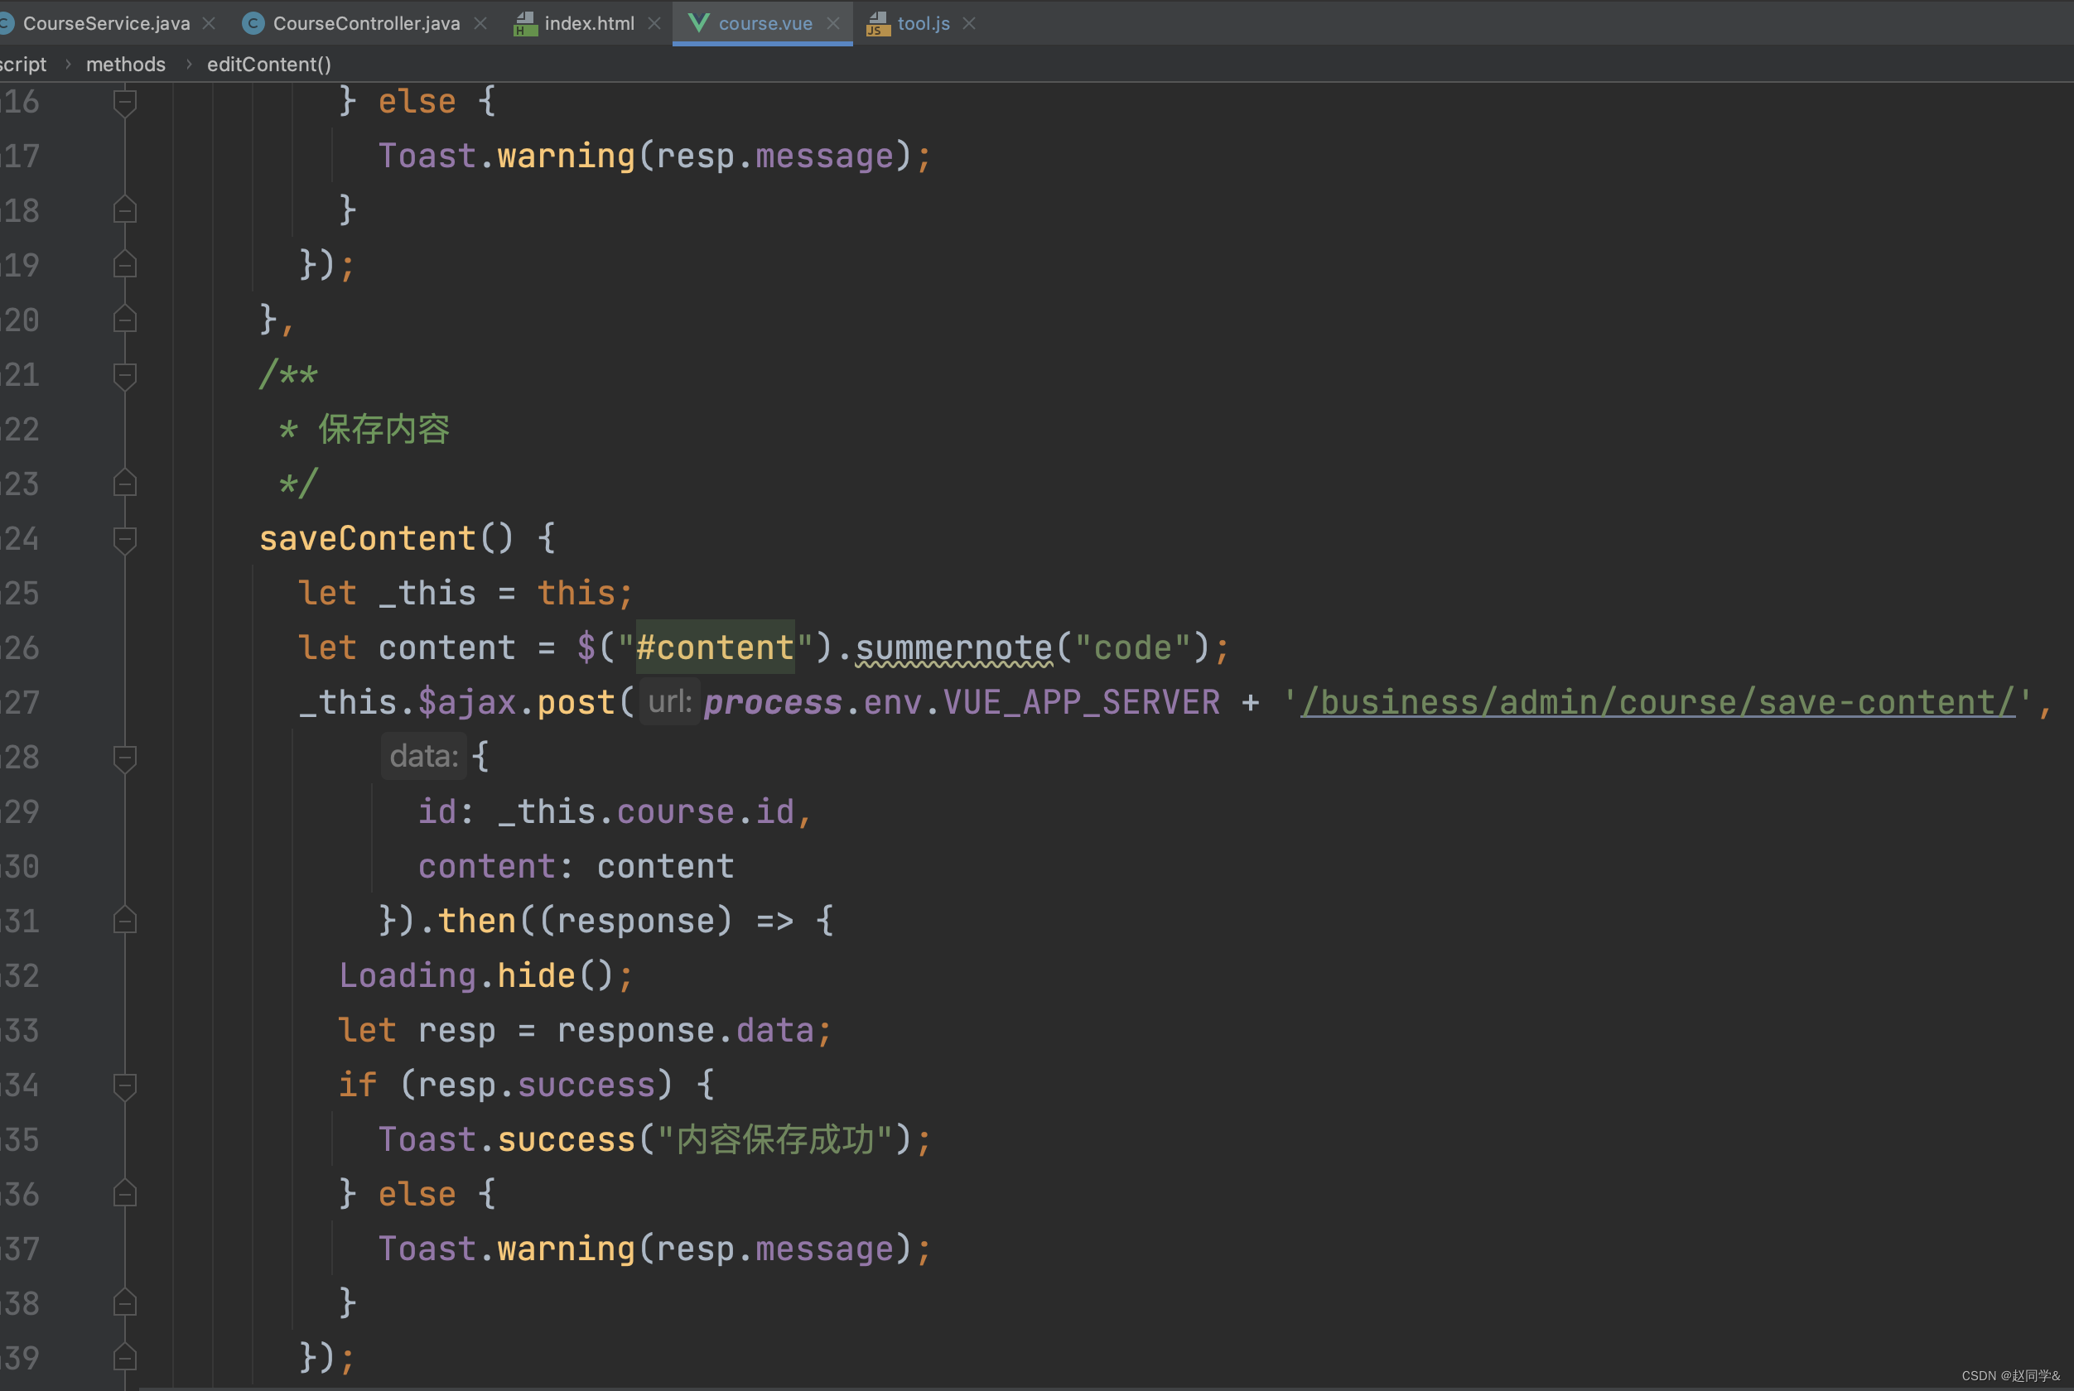Click the editContent() breadcrumb
The width and height of the screenshot is (2074, 1391).
269,65
